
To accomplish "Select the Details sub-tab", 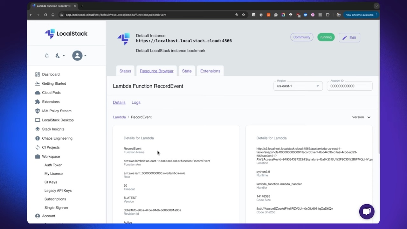I will pyautogui.click(x=119, y=102).
